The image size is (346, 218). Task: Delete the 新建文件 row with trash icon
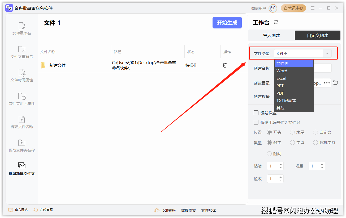225,65
